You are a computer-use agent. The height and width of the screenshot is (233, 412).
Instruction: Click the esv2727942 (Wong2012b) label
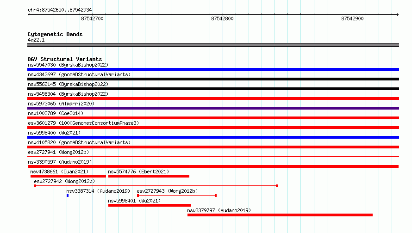pyautogui.click(x=64, y=181)
